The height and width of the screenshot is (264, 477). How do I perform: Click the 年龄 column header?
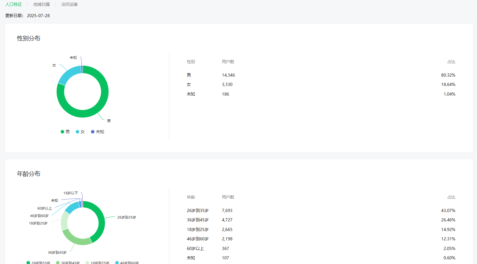[191, 197]
